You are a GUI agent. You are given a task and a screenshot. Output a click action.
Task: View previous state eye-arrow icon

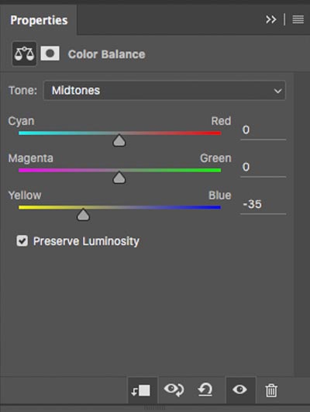(174, 389)
